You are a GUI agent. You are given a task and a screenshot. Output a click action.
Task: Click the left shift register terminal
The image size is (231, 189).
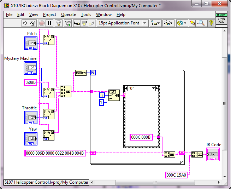[93, 153]
